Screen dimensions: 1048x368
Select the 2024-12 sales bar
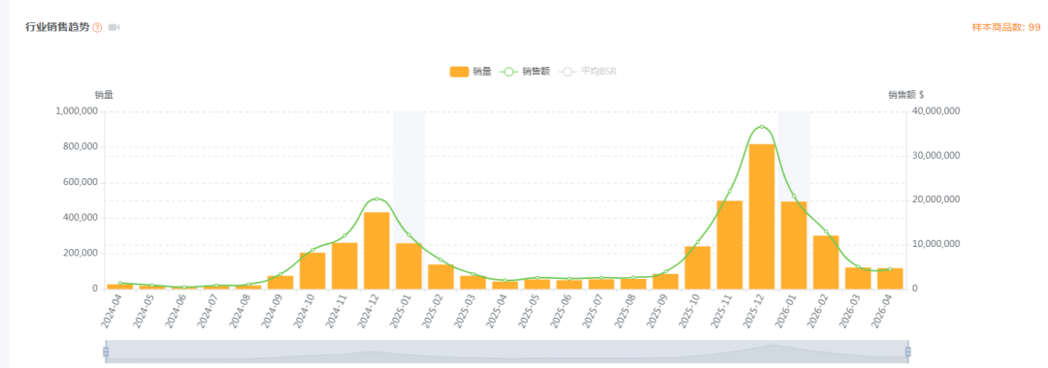click(377, 251)
